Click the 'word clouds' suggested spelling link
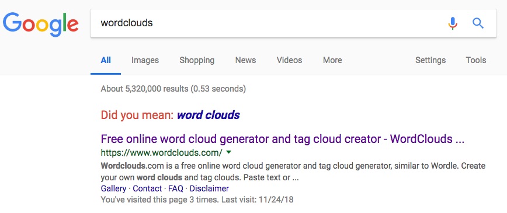507x213 pixels. point(209,115)
